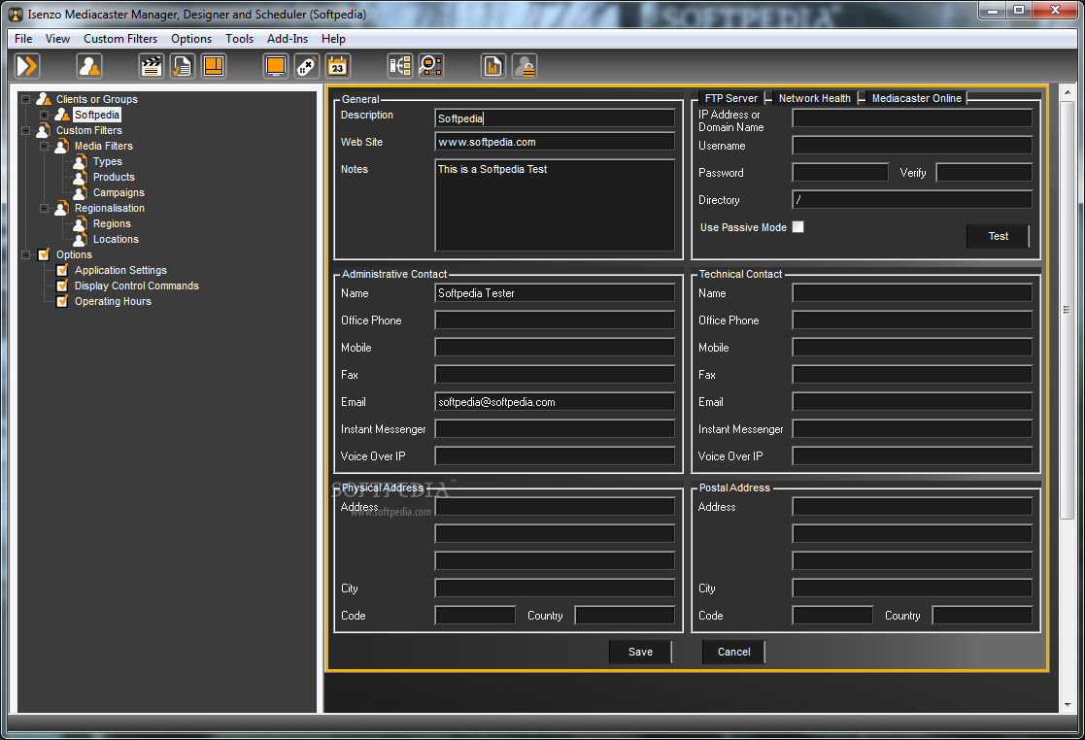Image resolution: width=1085 pixels, height=740 pixels.
Task: Click the Technical Contact Name field
Action: point(912,293)
